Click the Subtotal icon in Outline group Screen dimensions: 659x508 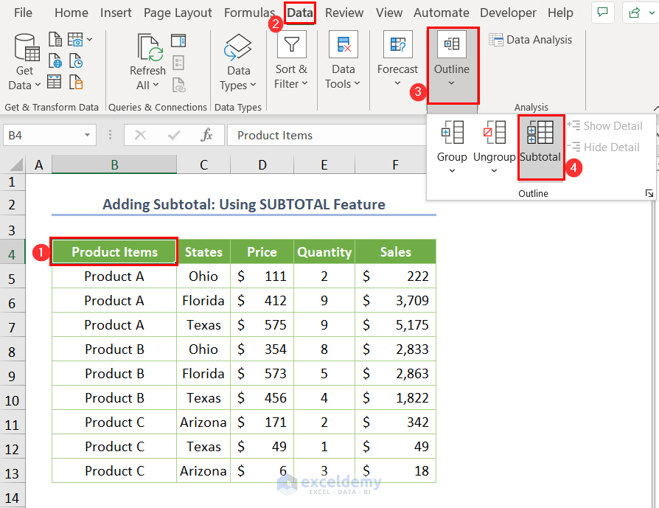pyautogui.click(x=540, y=132)
